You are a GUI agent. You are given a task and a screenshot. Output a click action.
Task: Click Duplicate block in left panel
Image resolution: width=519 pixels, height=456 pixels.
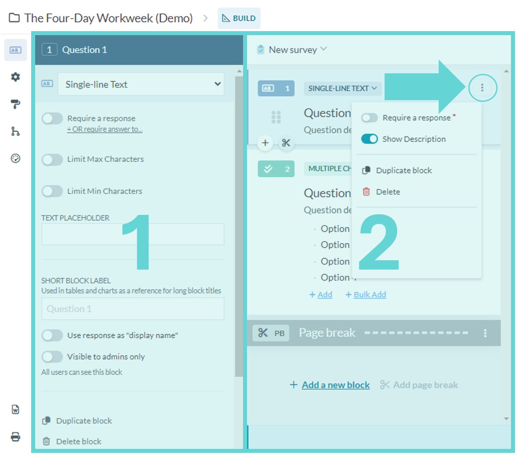[77, 421]
